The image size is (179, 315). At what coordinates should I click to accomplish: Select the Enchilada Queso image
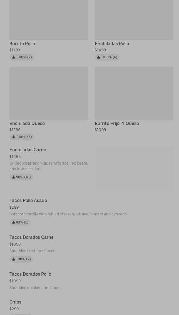[49, 93]
